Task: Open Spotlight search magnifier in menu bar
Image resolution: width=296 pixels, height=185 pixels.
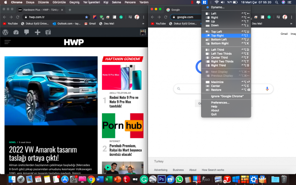Action: [276, 2]
